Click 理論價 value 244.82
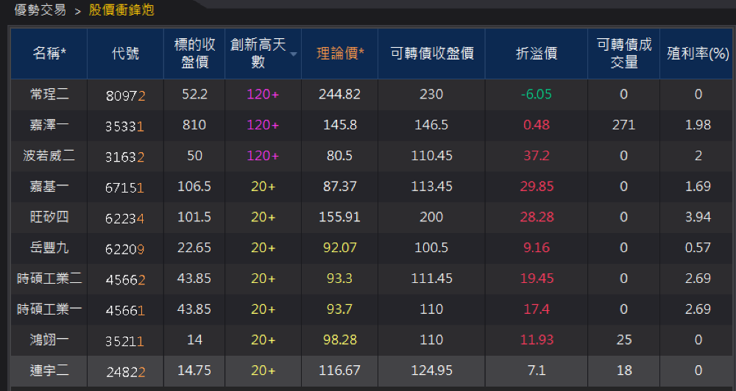 coord(340,94)
